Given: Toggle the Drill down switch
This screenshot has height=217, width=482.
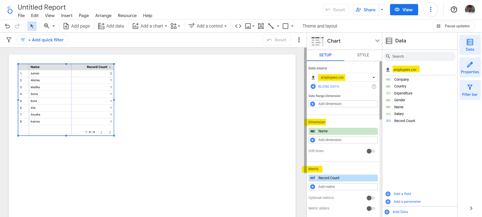Looking at the screenshot, I should pyautogui.click(x=371, y=151).
